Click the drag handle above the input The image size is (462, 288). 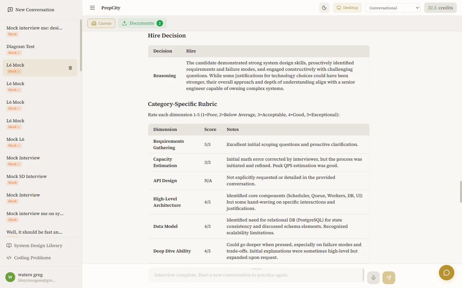tap(257, 269)
